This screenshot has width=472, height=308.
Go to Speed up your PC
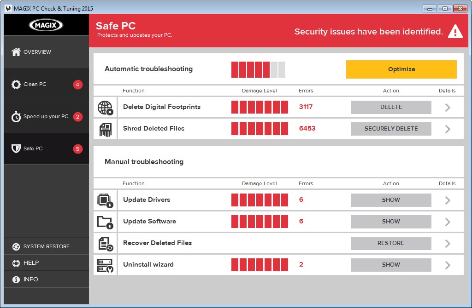tap(46, 117)
